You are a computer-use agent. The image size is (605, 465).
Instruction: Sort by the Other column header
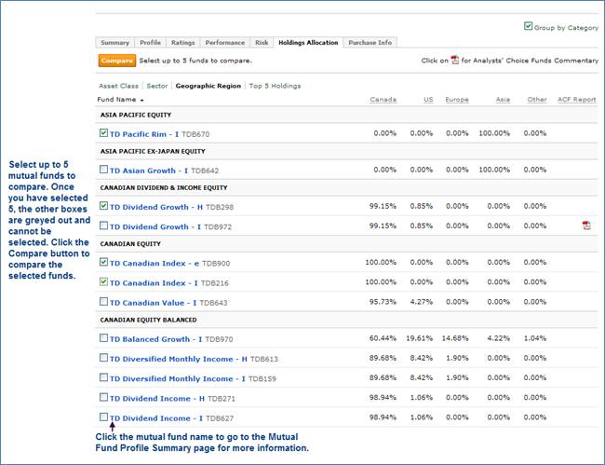tap(537, 100)
